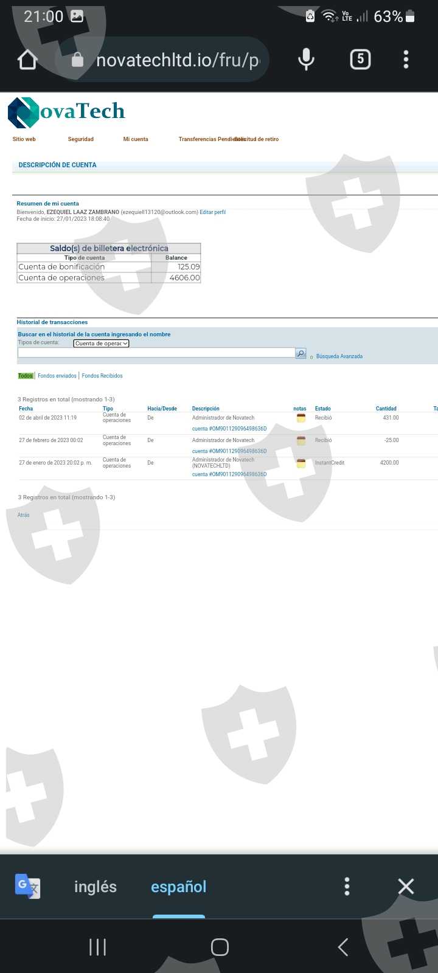Tap the picture notification icon beside the clock
The width and height of the screenshot is (438, 973).
point(77,16)
